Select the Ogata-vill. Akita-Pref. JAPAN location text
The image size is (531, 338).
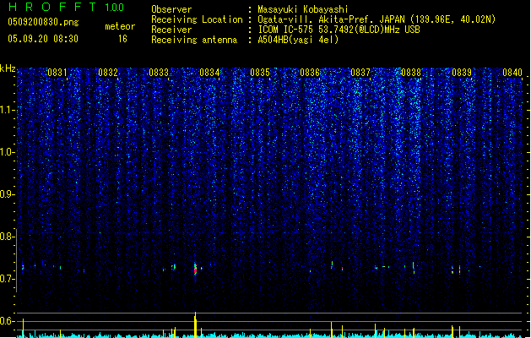[x=377, y=19]
